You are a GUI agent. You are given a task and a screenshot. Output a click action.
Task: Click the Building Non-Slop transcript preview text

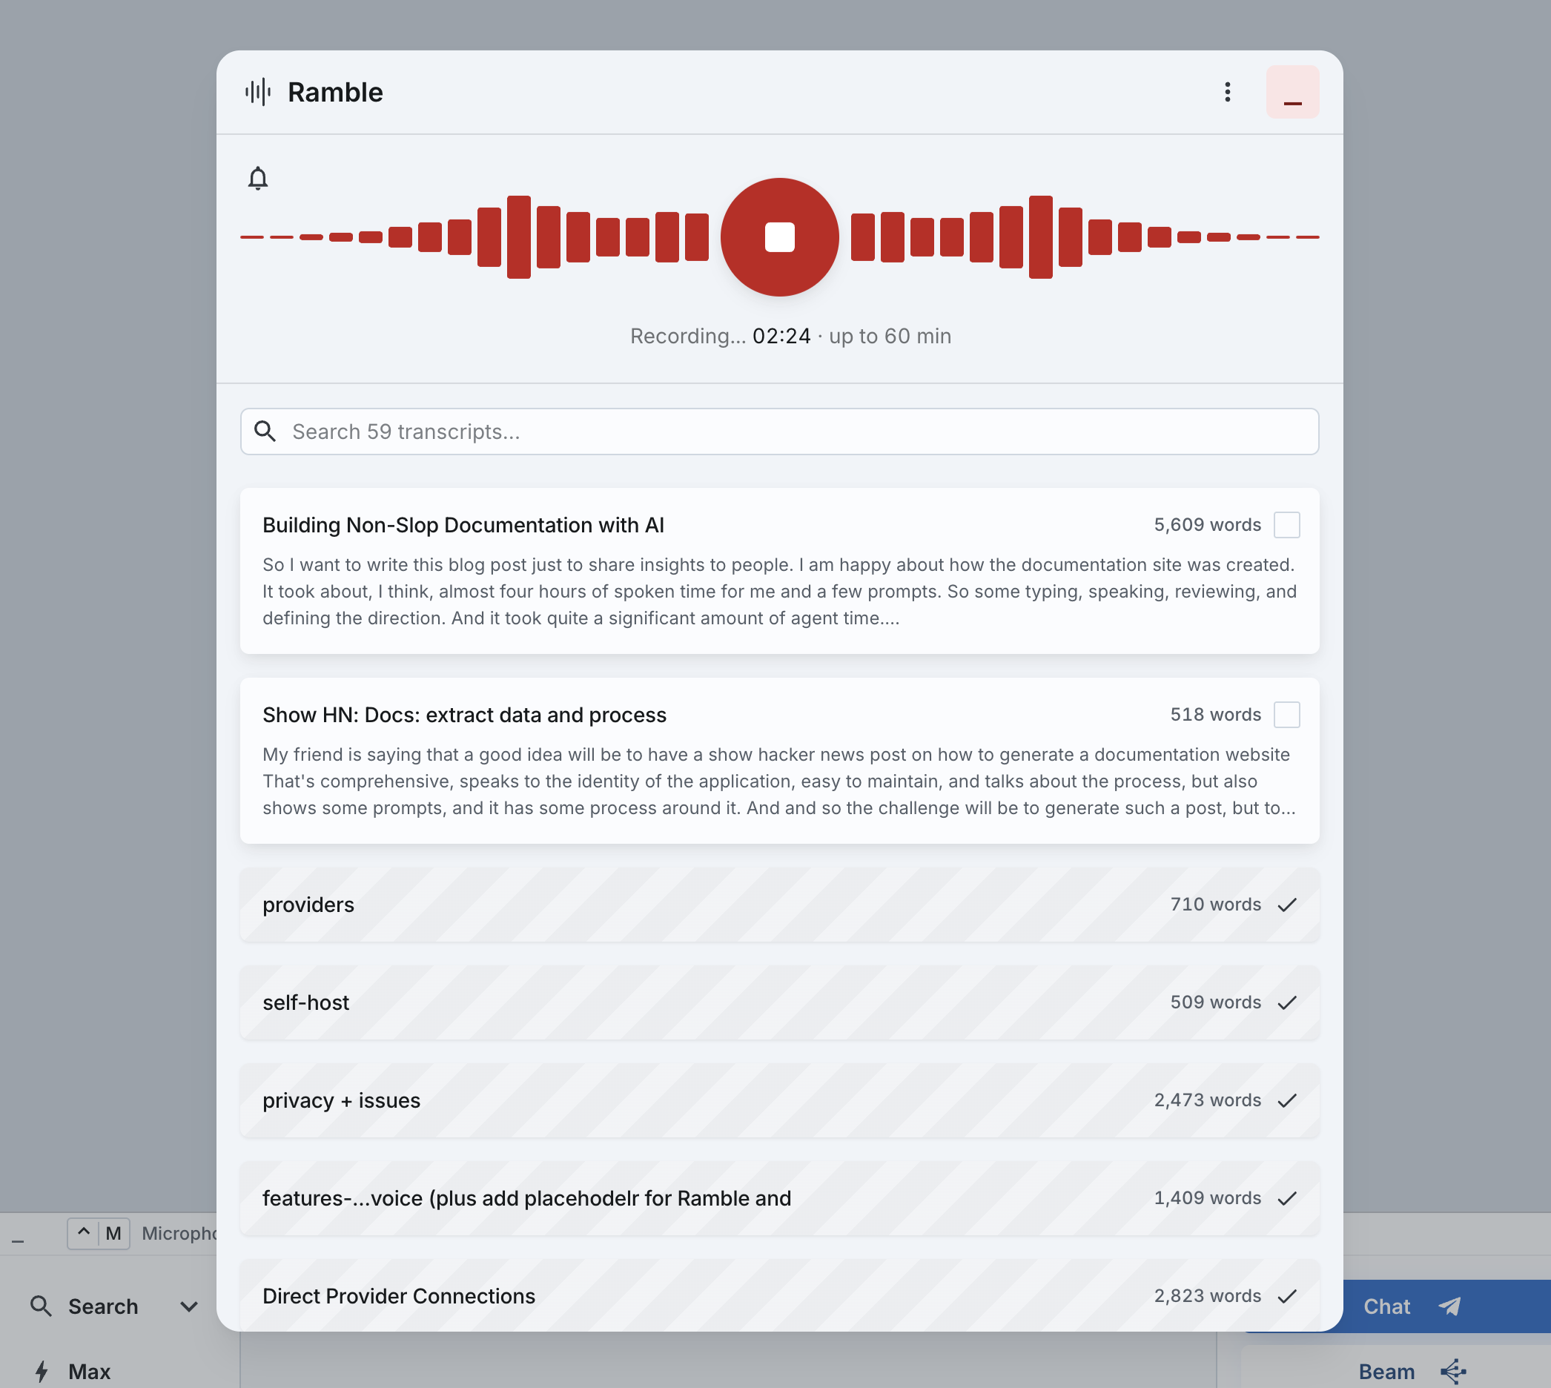[779, 592]
